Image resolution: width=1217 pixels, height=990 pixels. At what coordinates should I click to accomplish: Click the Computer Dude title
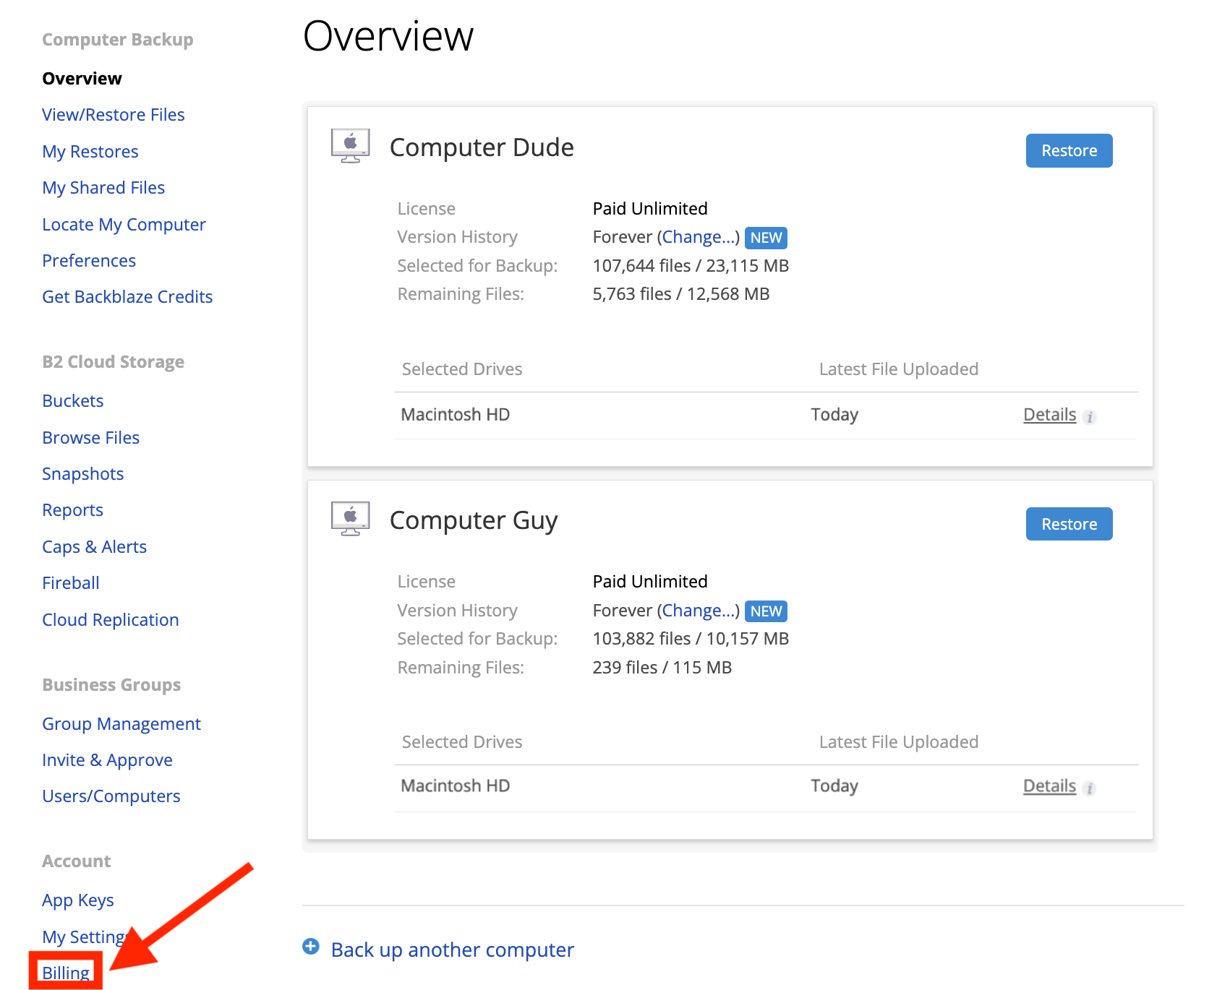pyautogui.click(x=482, y=147)
